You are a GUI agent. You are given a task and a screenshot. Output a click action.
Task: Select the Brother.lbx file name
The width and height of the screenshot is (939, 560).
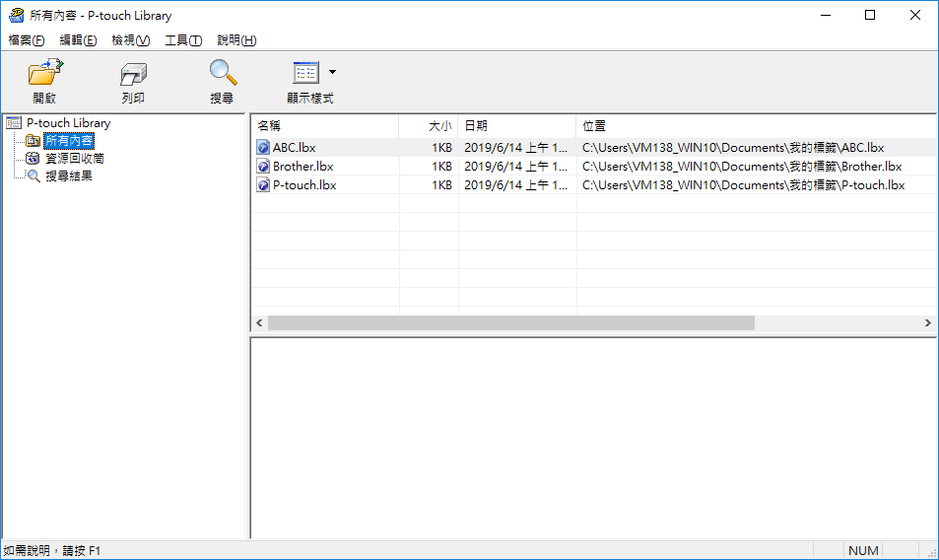(303, 167)
